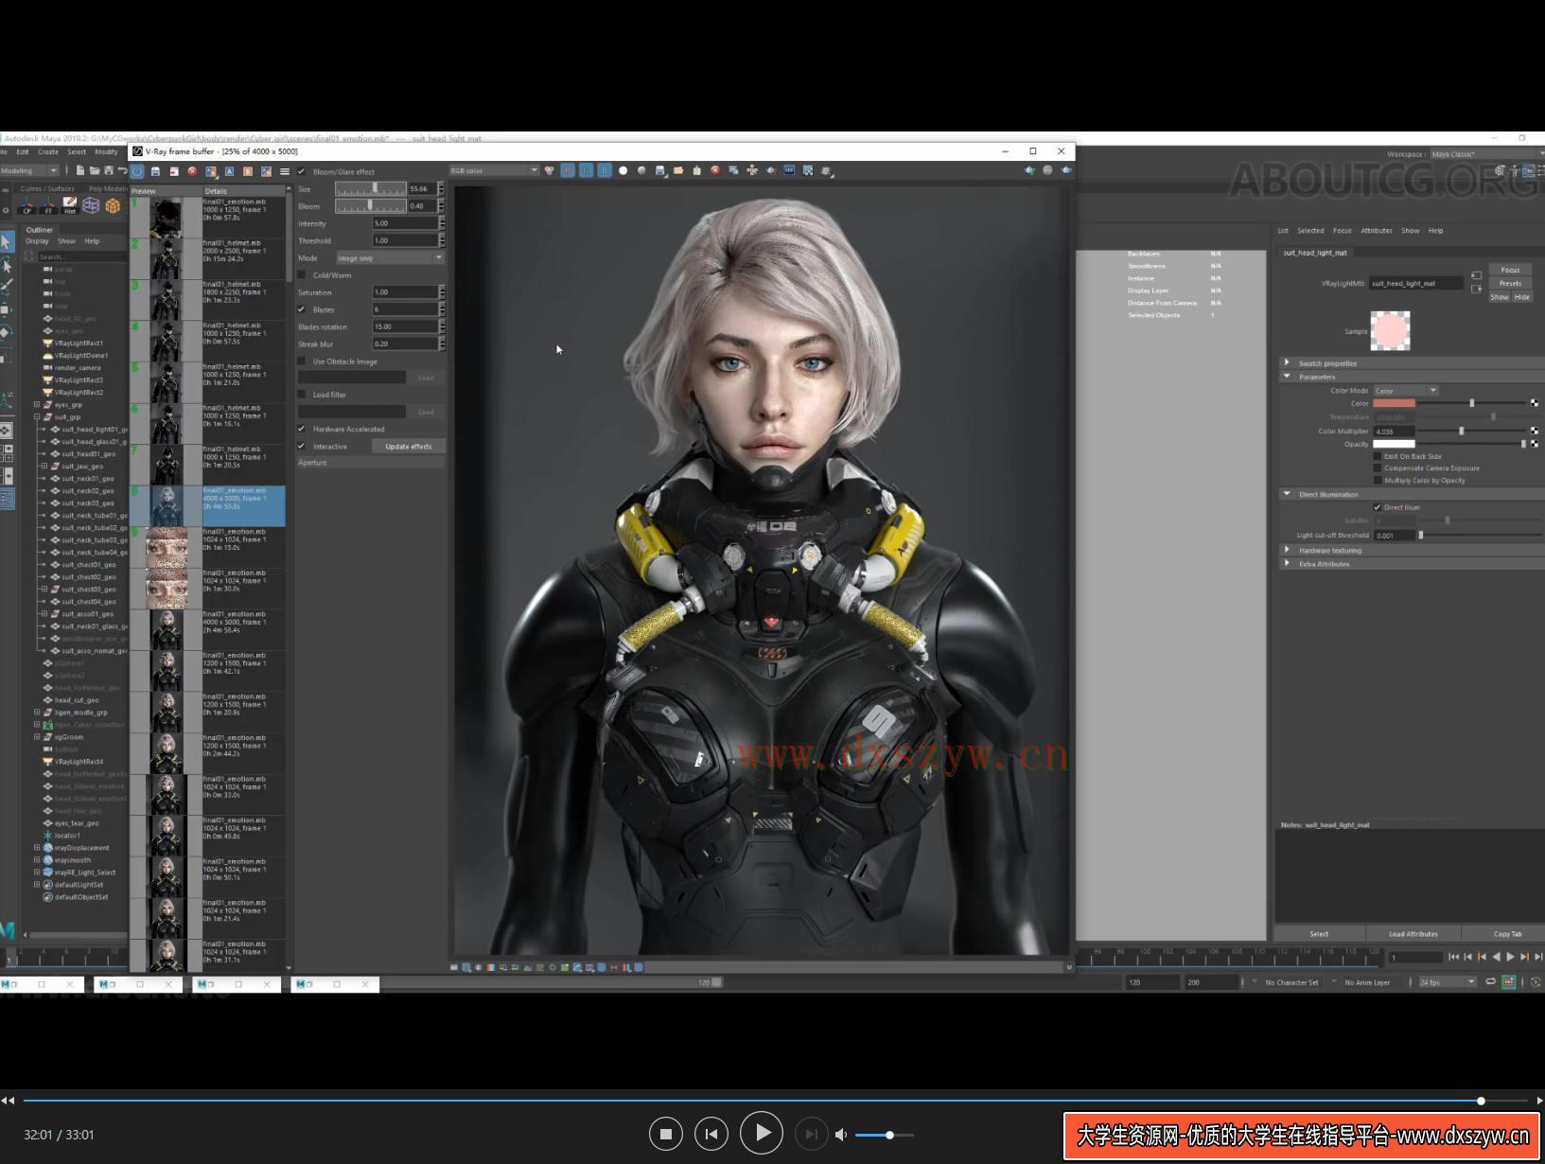
Task: Click the Presets button
Action: [1510, 283]
